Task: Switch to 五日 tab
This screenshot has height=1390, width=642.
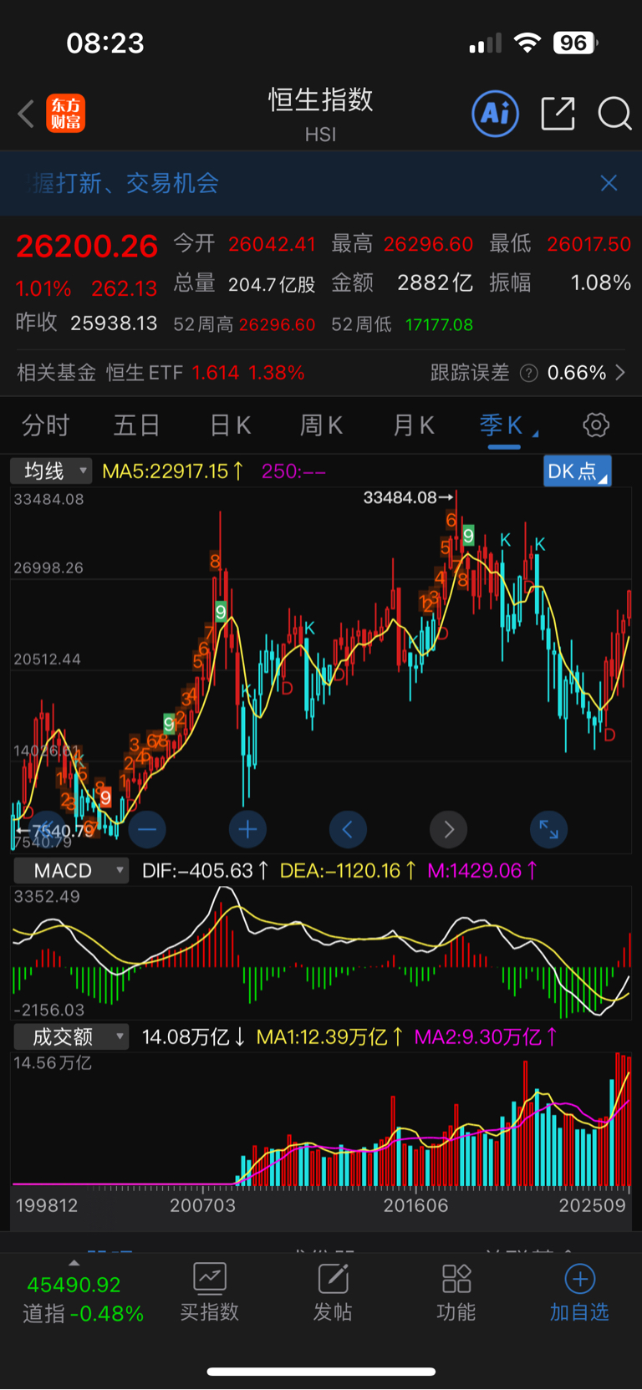Action: (x=136, y=425)
